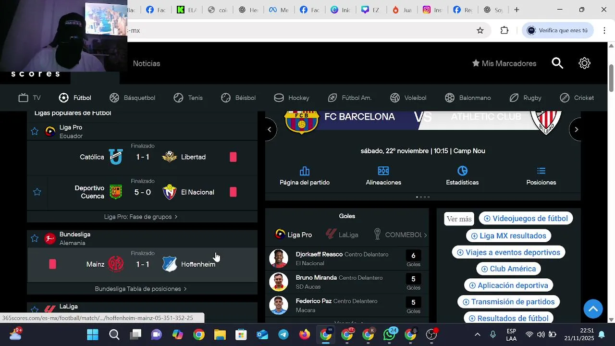Click the FC Barcelona crest
Screen dimensions: 615x346
301,122
